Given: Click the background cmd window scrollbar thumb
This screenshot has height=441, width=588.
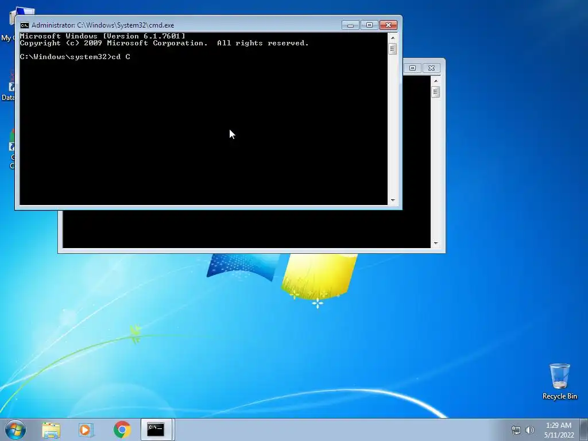Looking at the screenshot, I should click(435, 92).
